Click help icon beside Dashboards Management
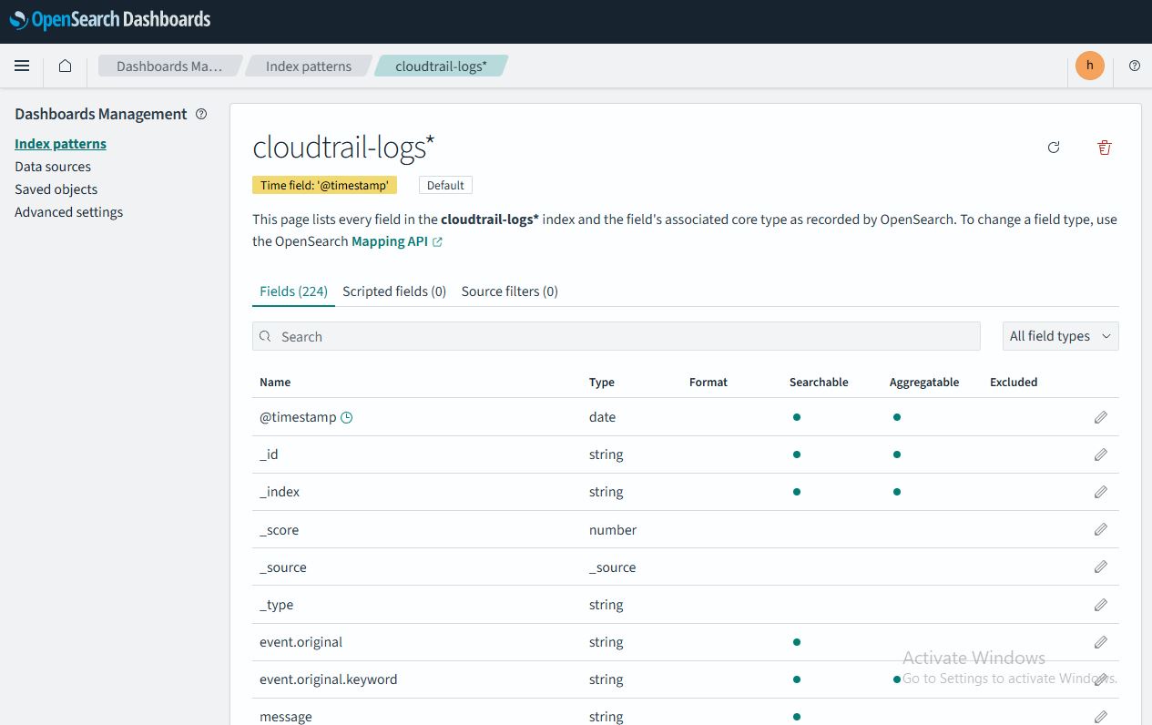 tap(201, 114)
